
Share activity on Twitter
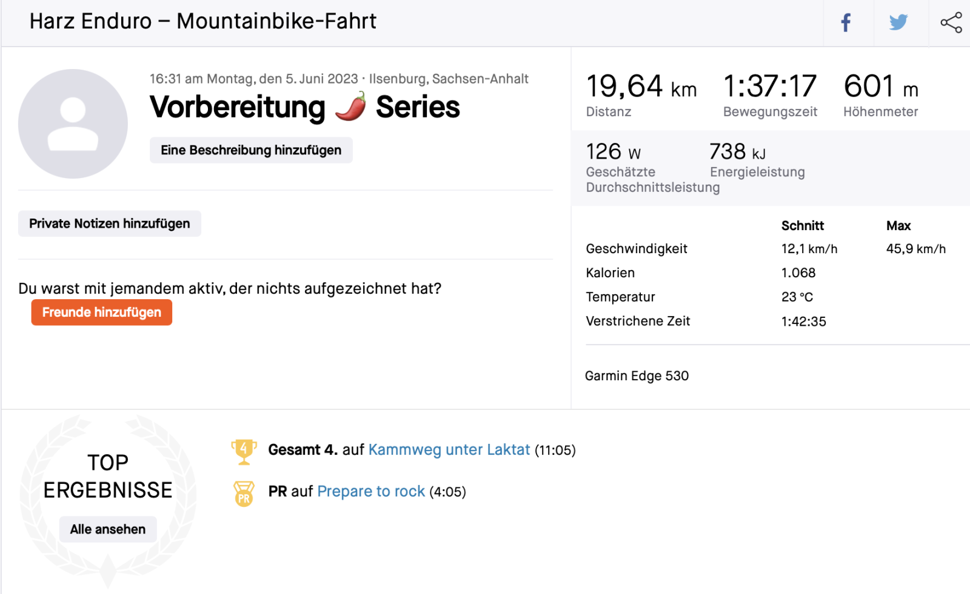point(898,23)
